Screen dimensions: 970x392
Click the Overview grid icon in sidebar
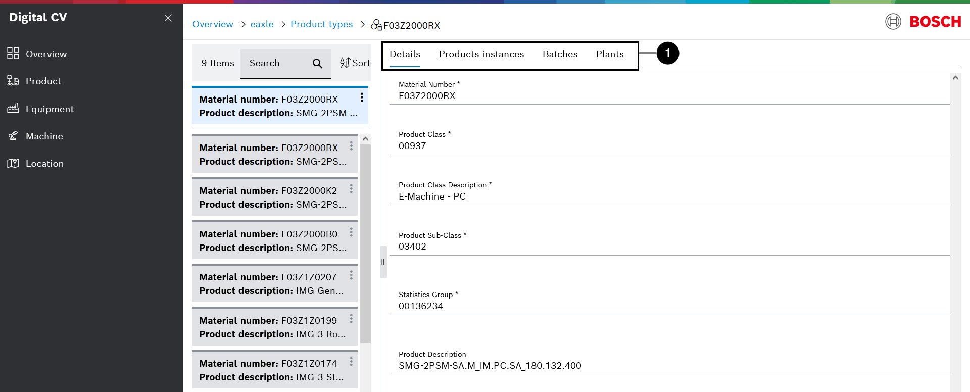tap(13, 54)
